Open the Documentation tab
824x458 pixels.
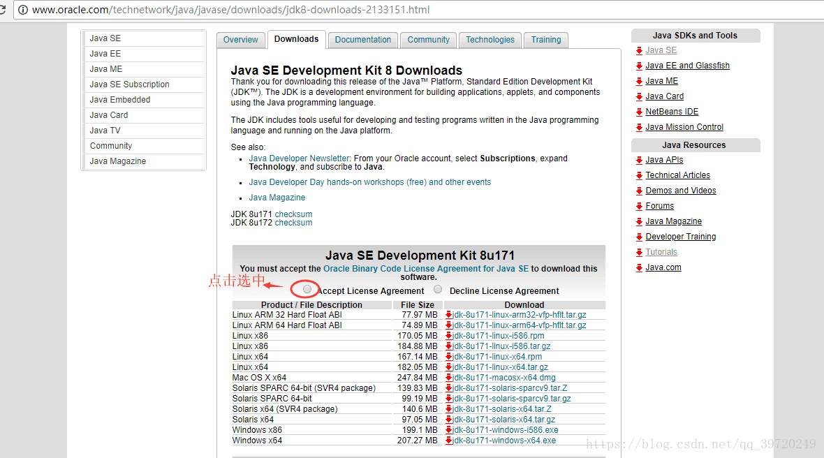click(363, 40)
